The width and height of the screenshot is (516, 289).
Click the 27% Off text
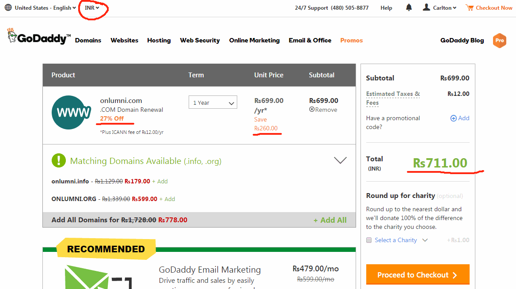(x=112, y=118)
